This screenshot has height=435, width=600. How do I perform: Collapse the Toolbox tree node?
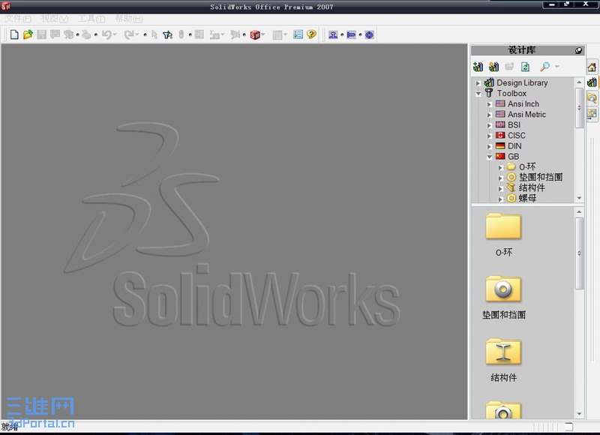(x=478, y=93)
